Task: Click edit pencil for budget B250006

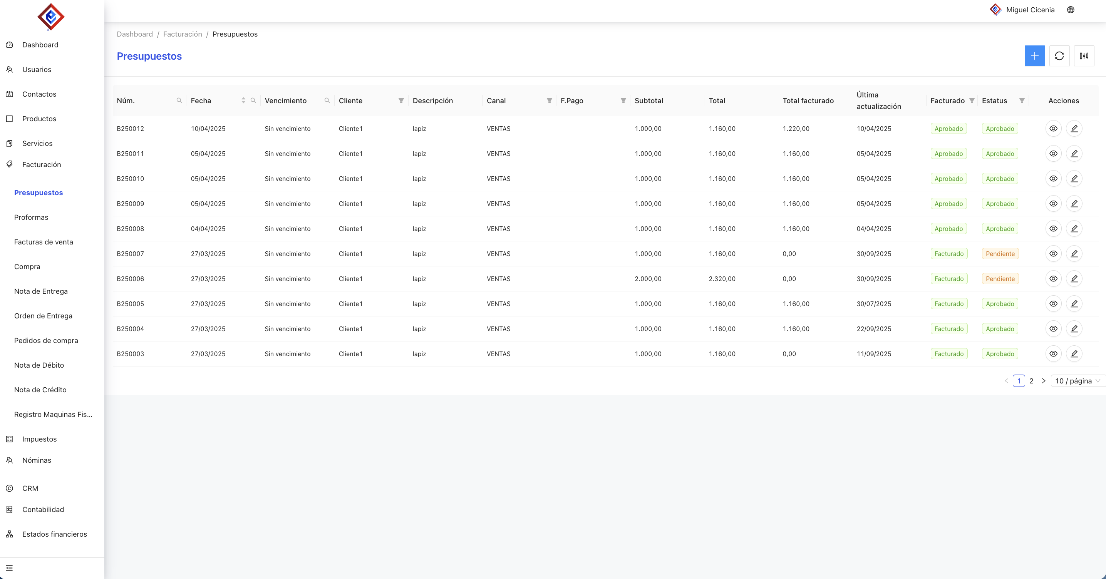Action: coord(1074,279)
